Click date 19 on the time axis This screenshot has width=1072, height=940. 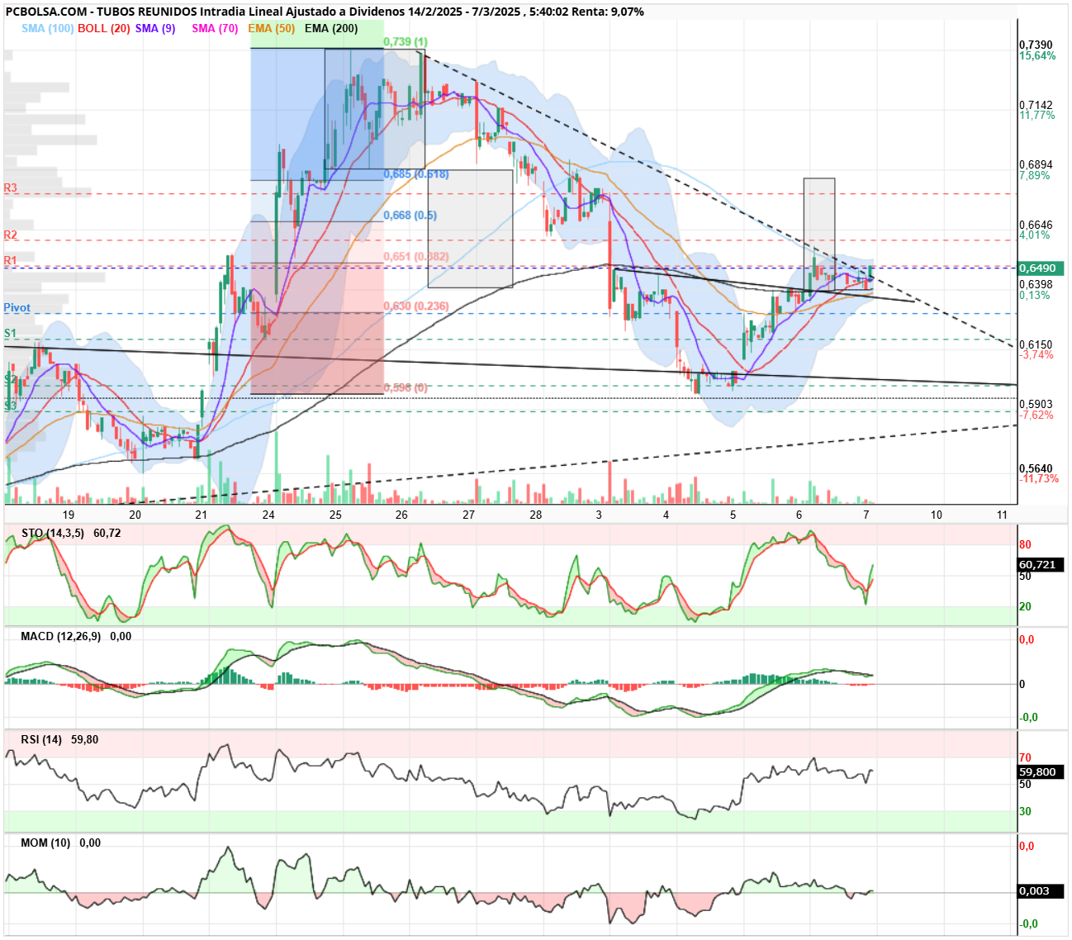(69, 515)
